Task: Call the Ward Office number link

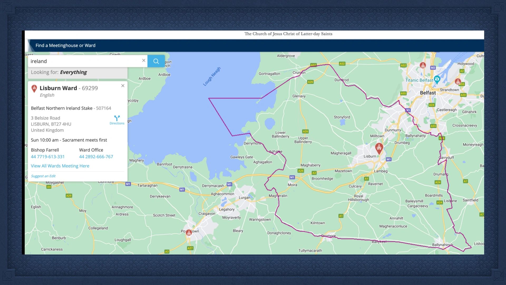Action: pos(96,156)
